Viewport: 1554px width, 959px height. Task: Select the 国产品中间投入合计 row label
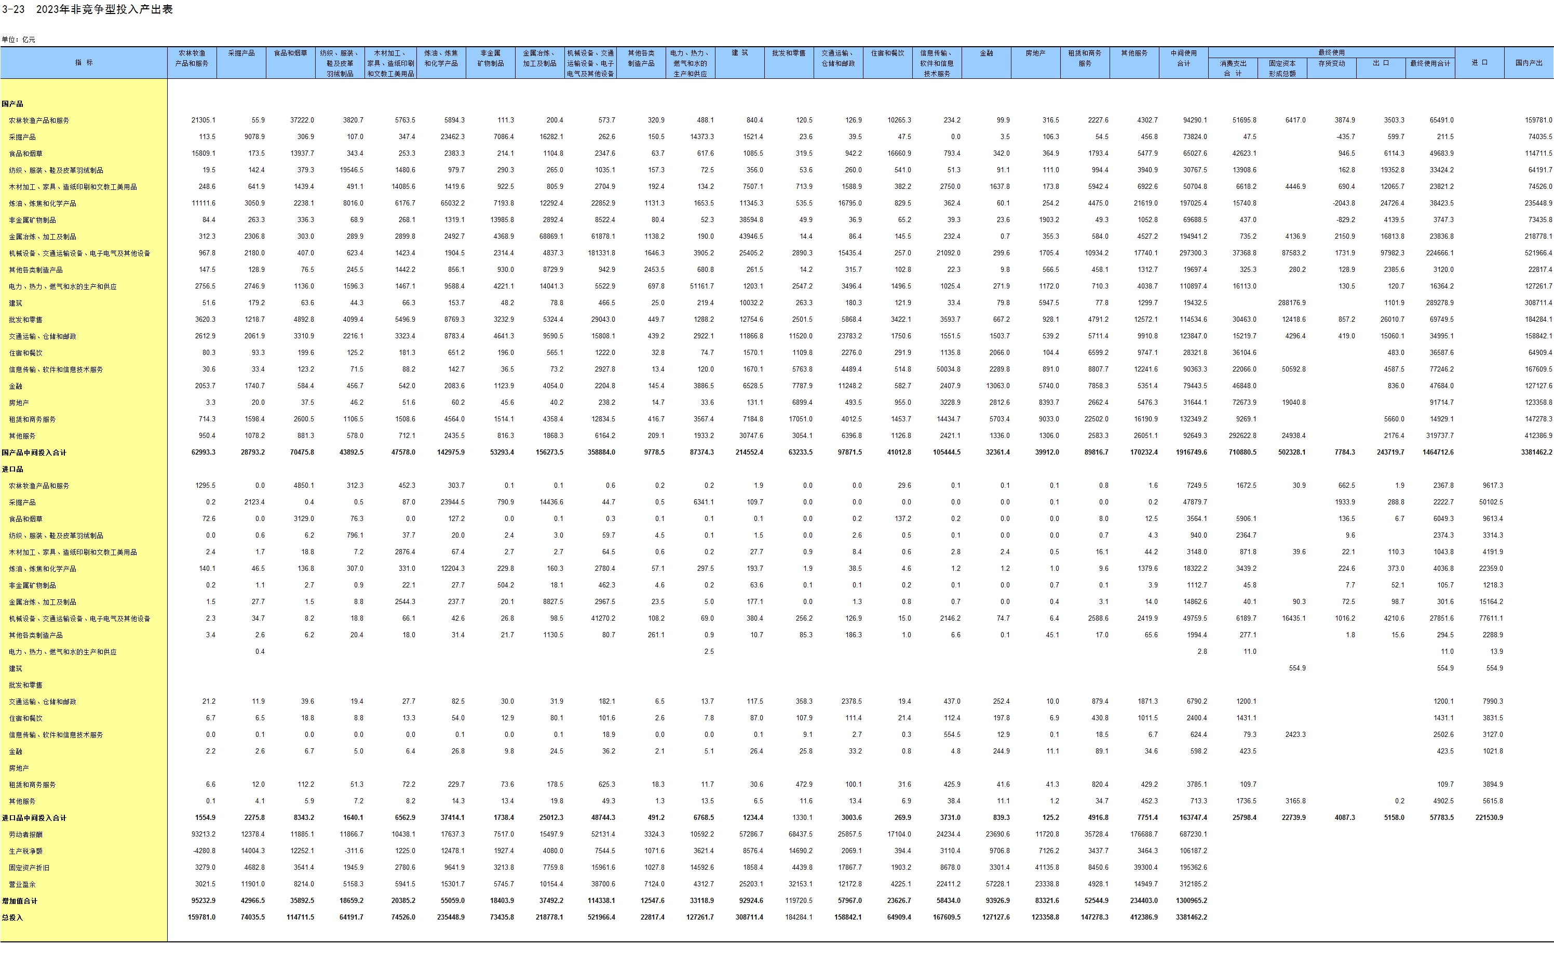tap(34, 453)
